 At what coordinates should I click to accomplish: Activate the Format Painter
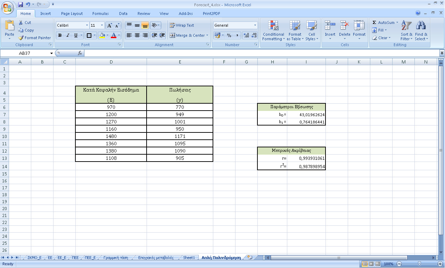coord(35,38)
